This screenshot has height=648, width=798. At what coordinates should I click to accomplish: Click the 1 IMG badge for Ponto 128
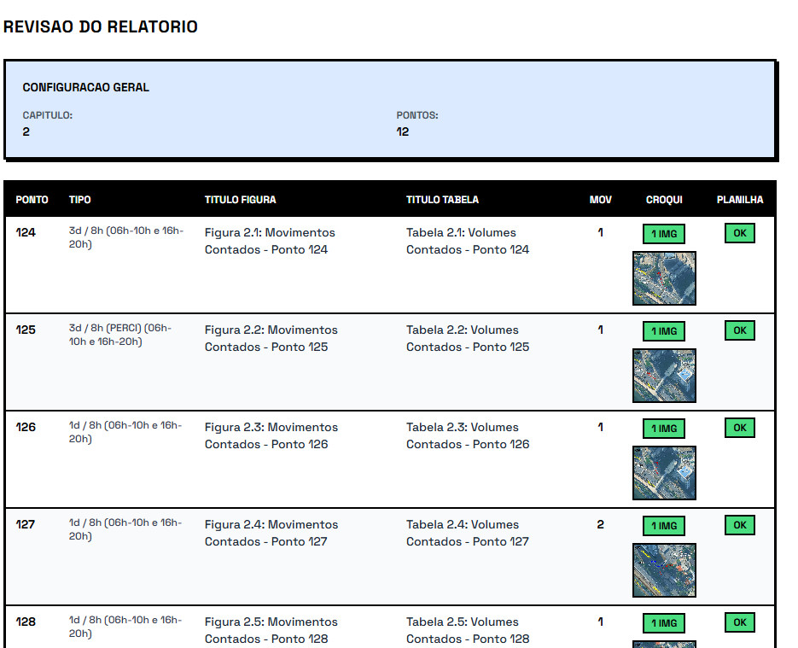[664, 622]
